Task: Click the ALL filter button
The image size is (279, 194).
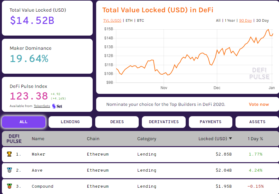Action: point(23,122)
